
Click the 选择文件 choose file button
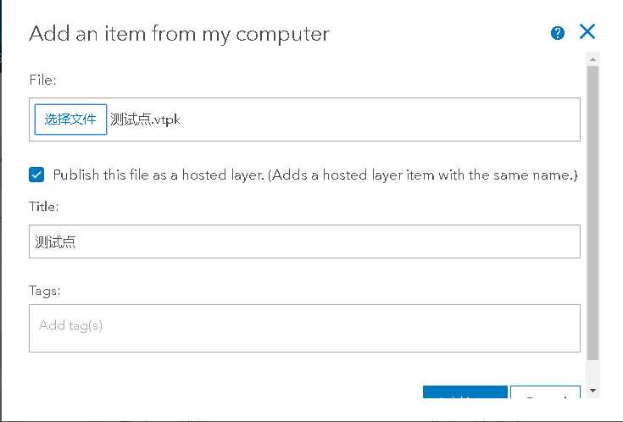(x=70, y=119)
